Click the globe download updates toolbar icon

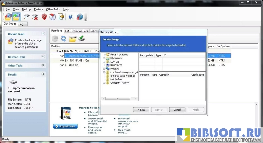point(80,17)
